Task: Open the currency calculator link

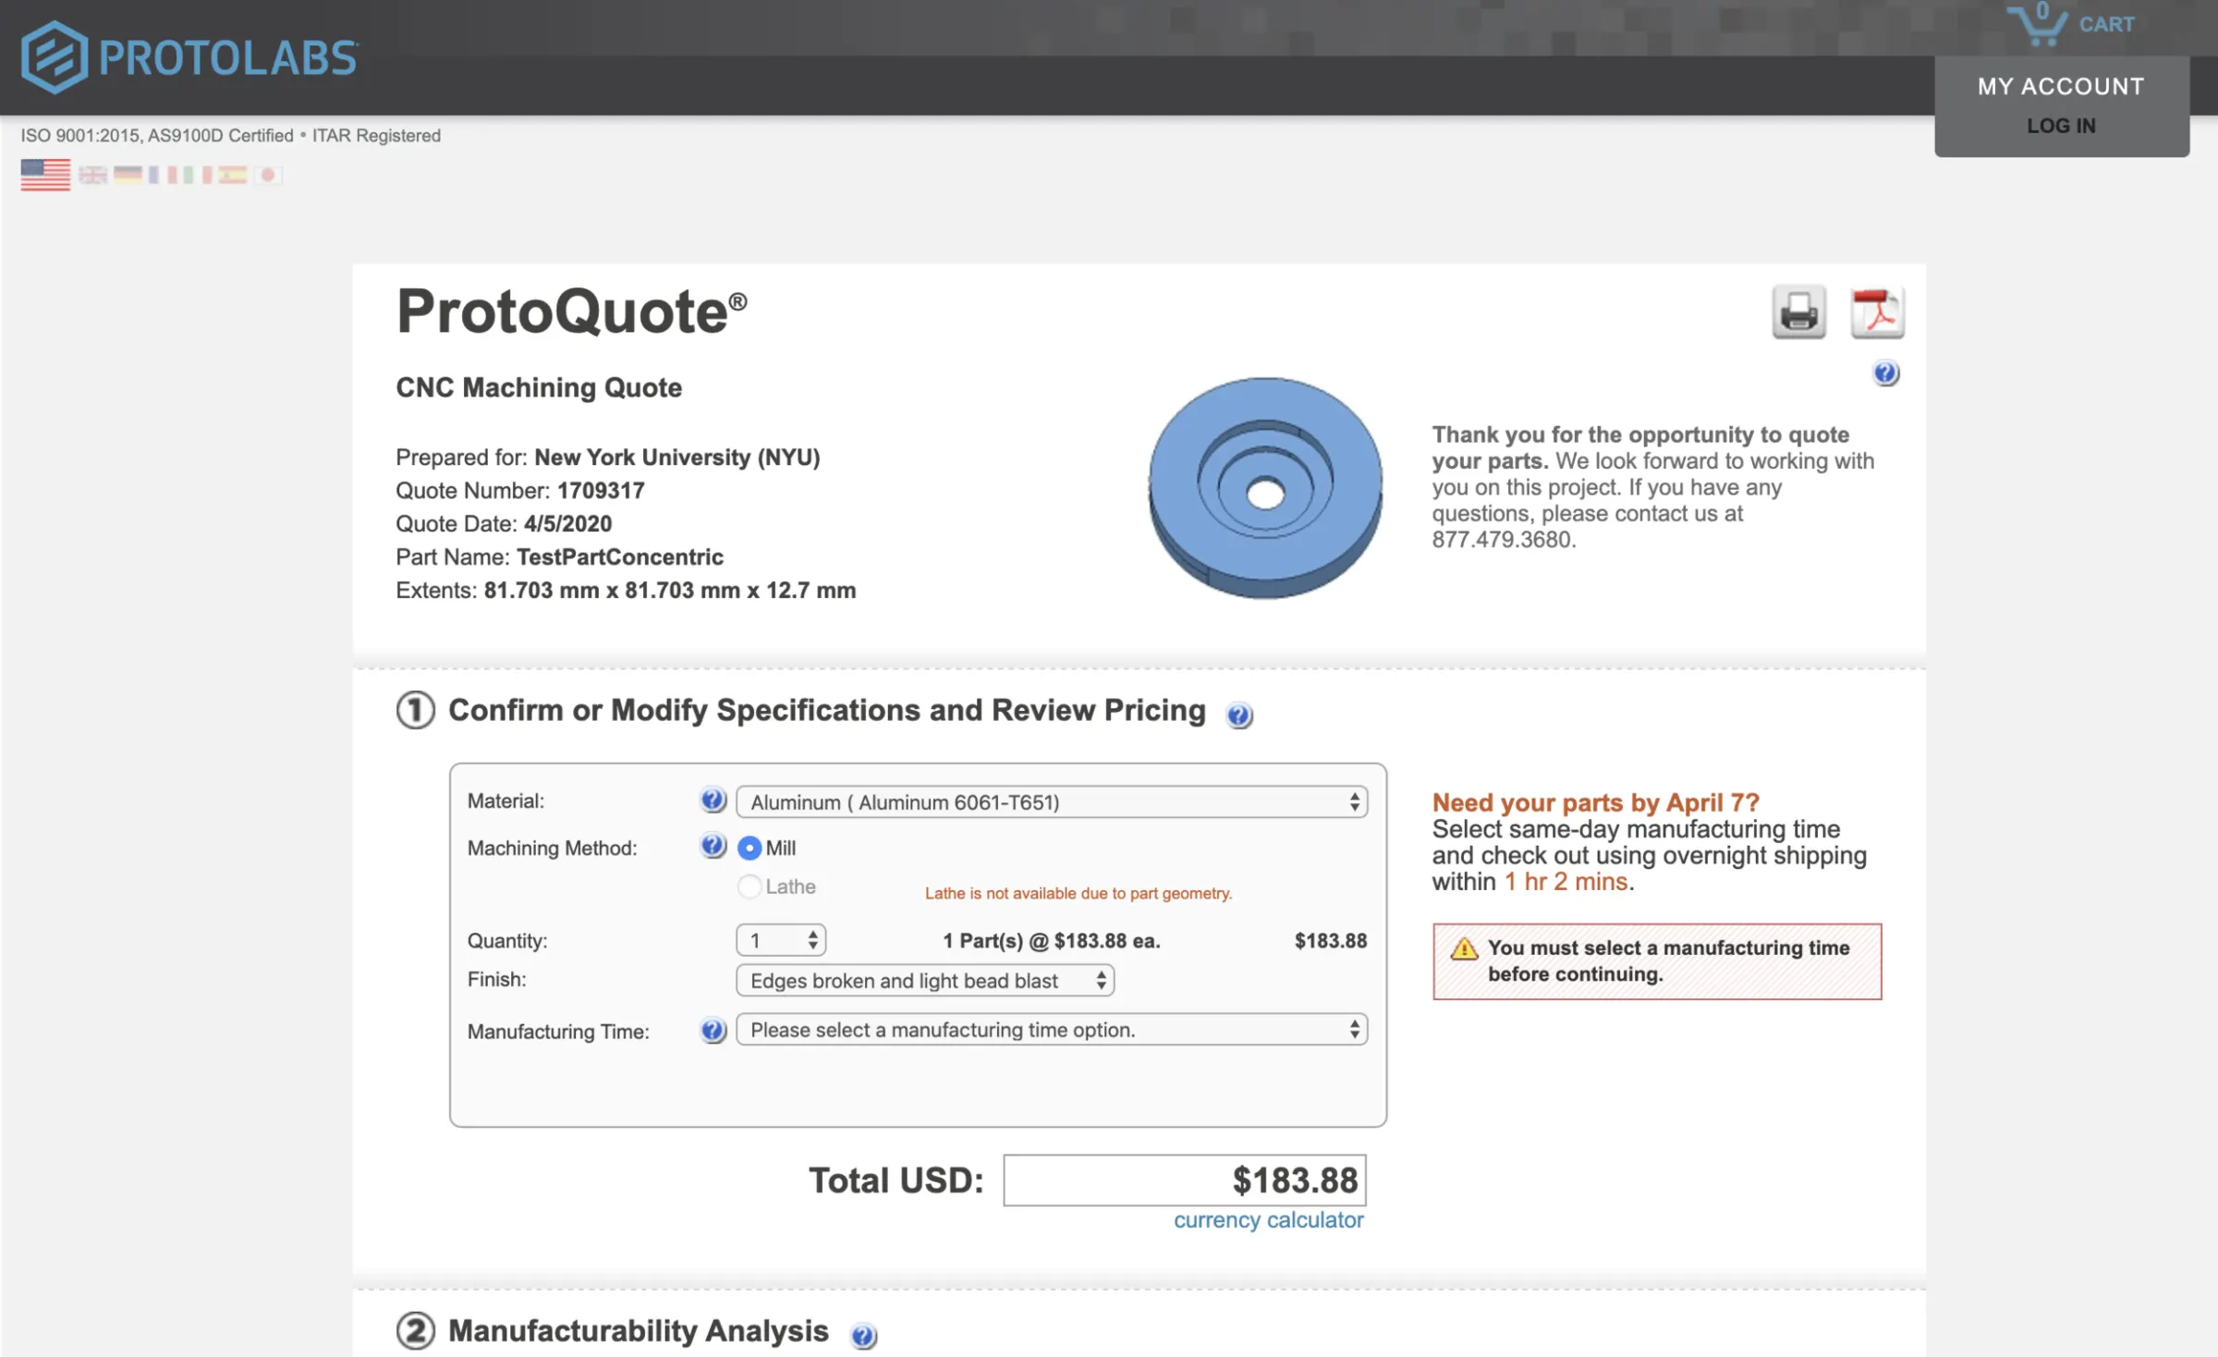Action: pos(1268,1220)
